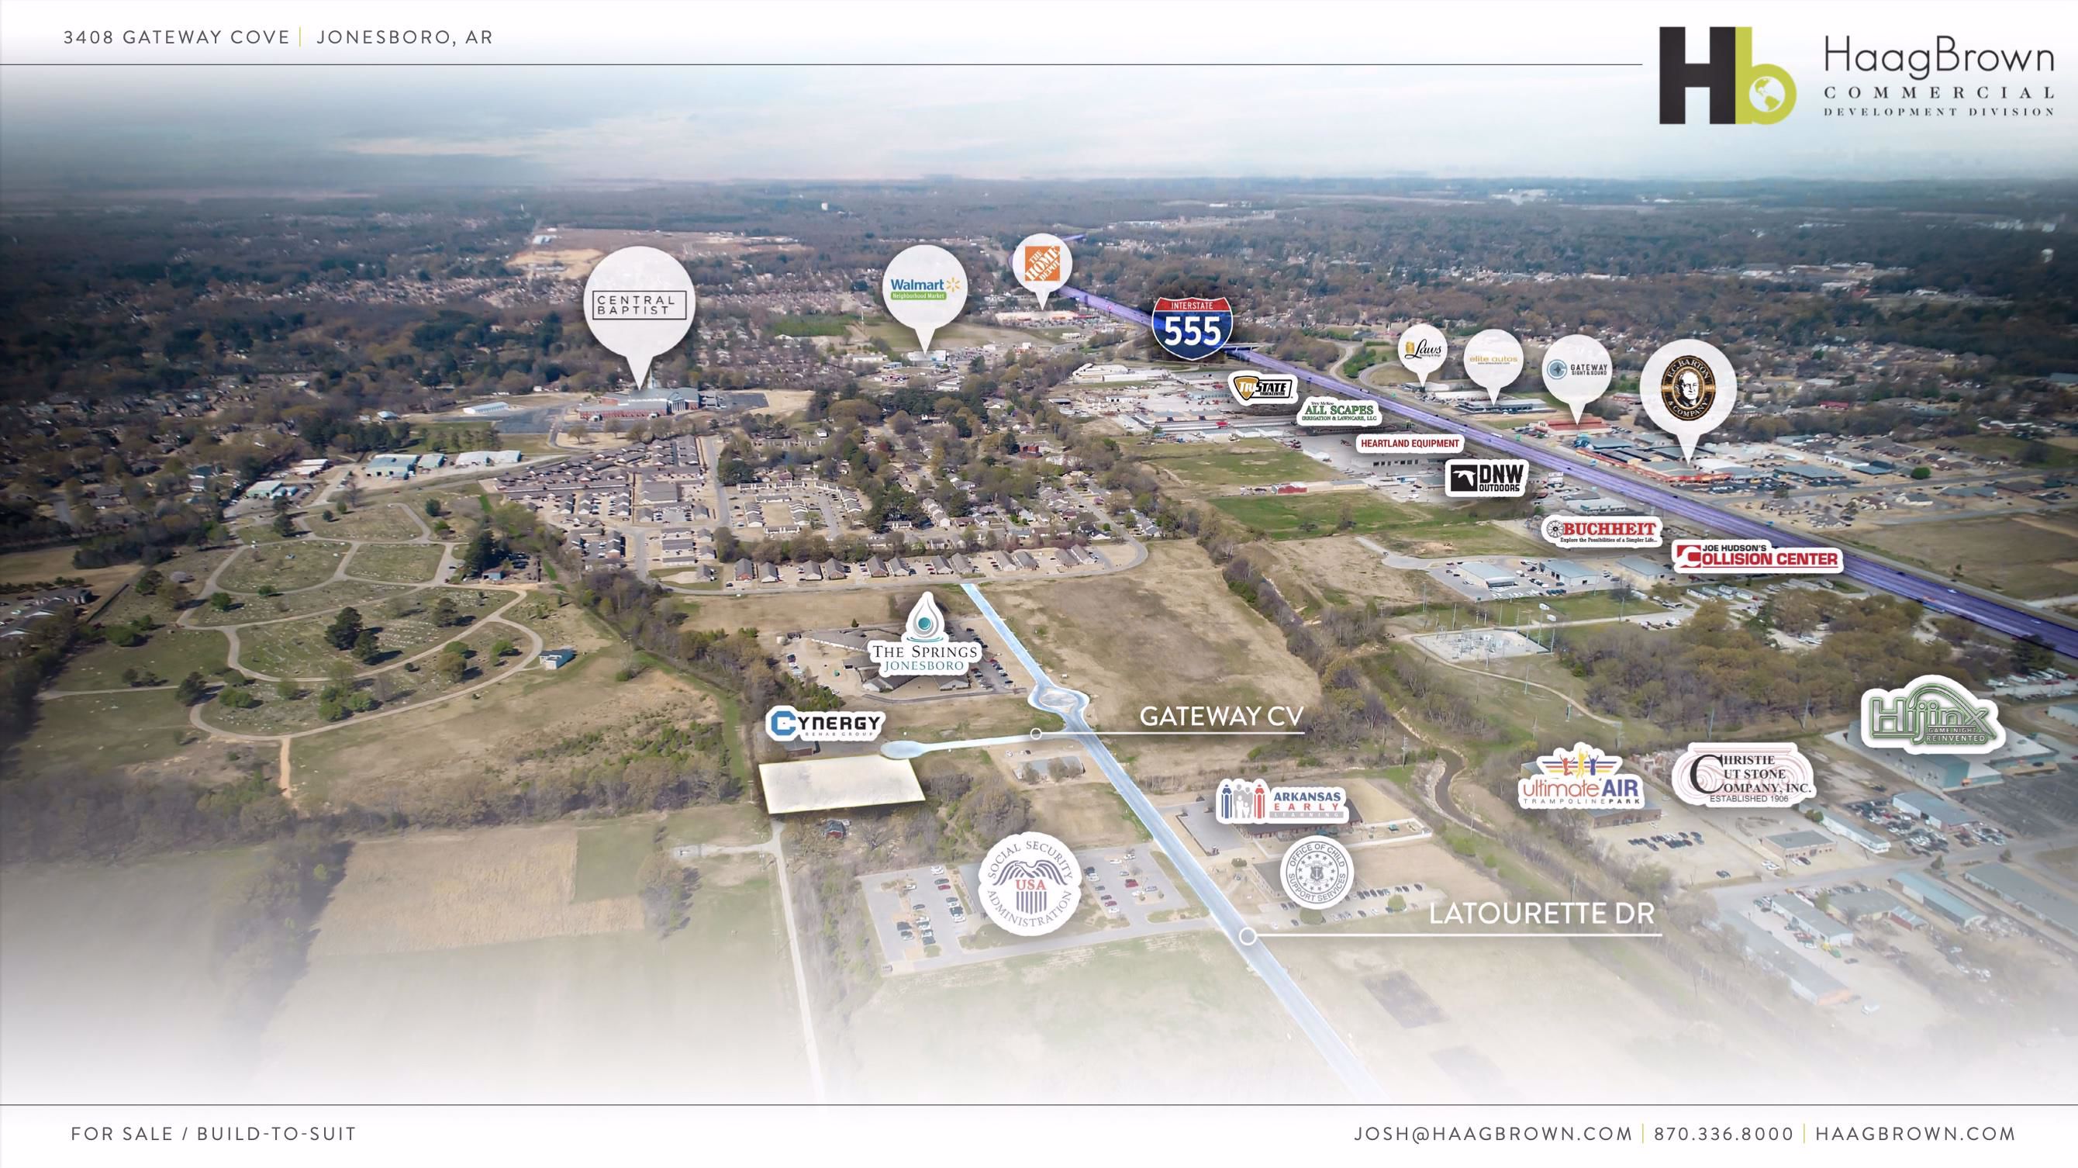Click the 3408 Gateway Cove address text
The image size is (2078, 1168).
coord(177,37)
